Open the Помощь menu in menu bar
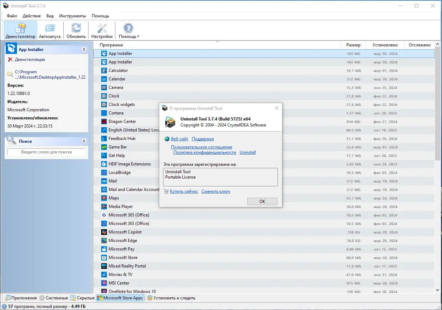This screenshot has height=310, width=442. point(100,16)
